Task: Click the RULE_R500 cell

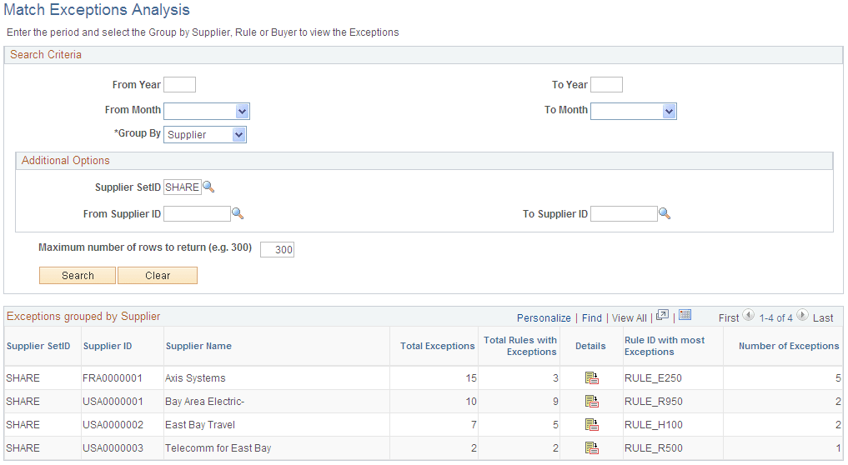Action: click(654, 447)
